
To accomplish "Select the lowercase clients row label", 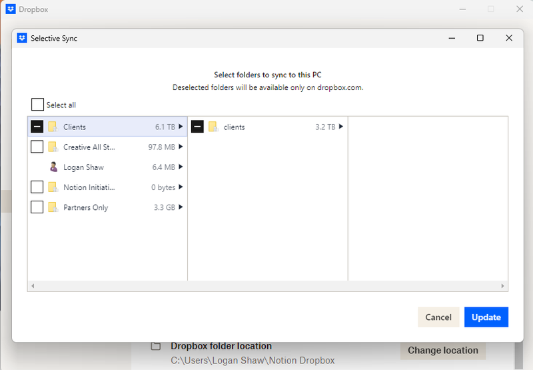I will (x=235, y=127).
